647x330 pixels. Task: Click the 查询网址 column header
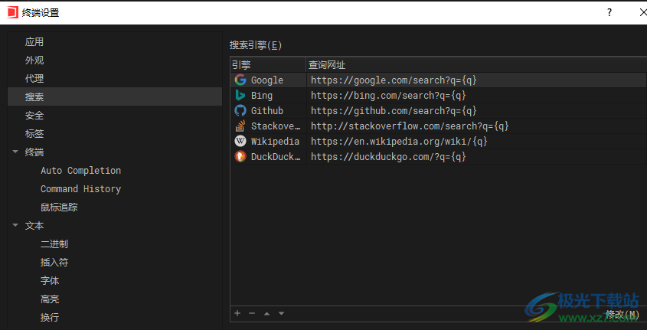point(476,65)
